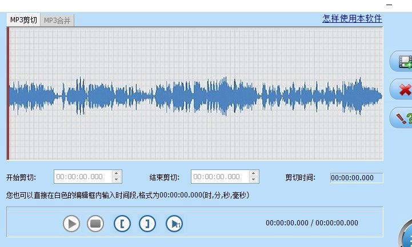Set cut end with right bracket button

pyautogui.click(x=147, y=224)
